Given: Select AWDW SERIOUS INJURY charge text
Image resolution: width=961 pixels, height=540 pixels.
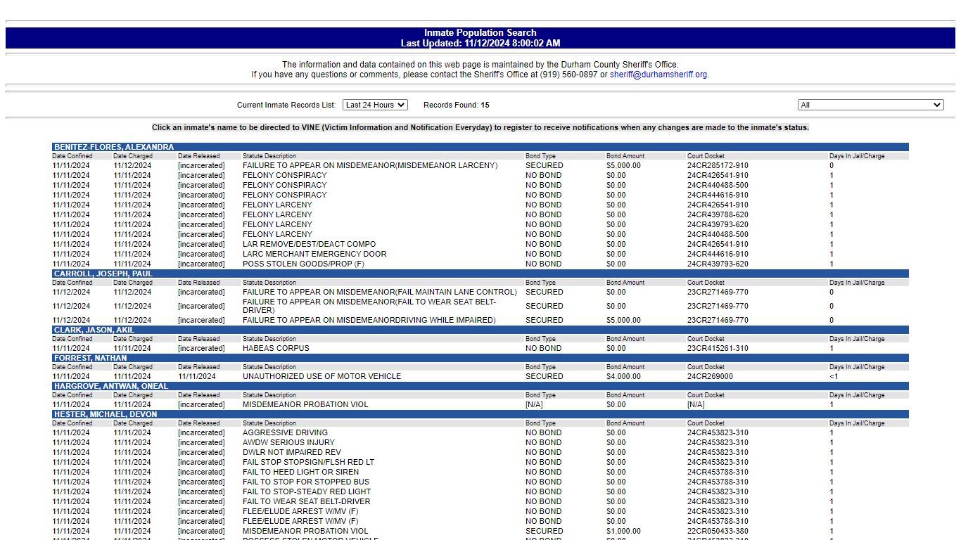Looking at the screenshot, I should pyautogui.click(x=288, y=443).
